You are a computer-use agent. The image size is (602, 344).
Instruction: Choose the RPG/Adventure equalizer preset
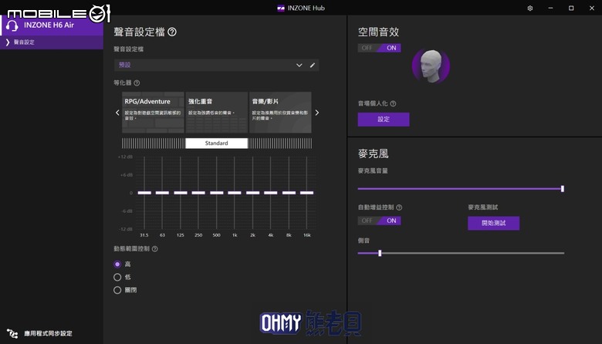pyautogui.click(x=153, y=113)
